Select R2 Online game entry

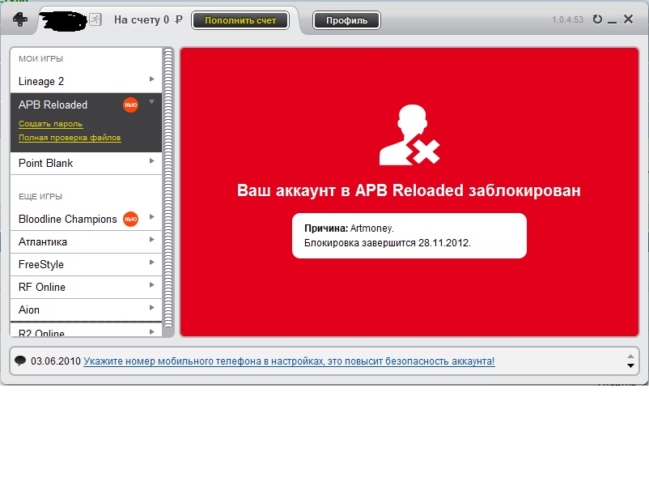86,331
